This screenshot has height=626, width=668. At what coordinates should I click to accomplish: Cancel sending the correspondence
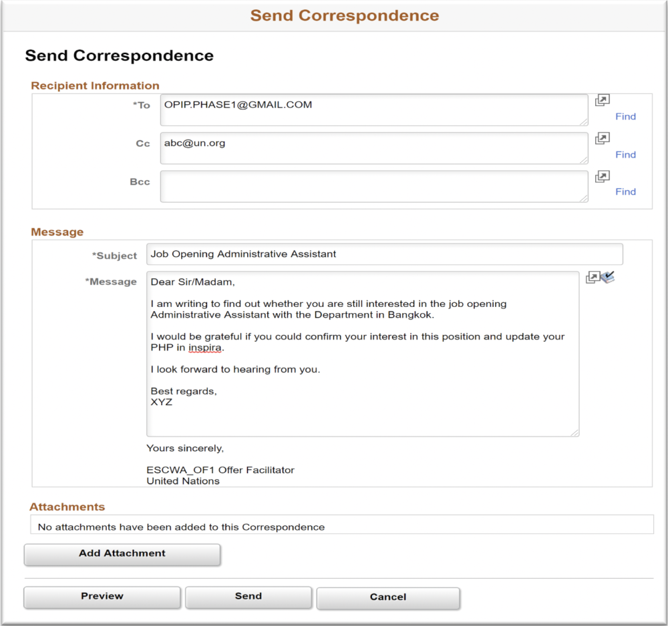click(387, 597)
